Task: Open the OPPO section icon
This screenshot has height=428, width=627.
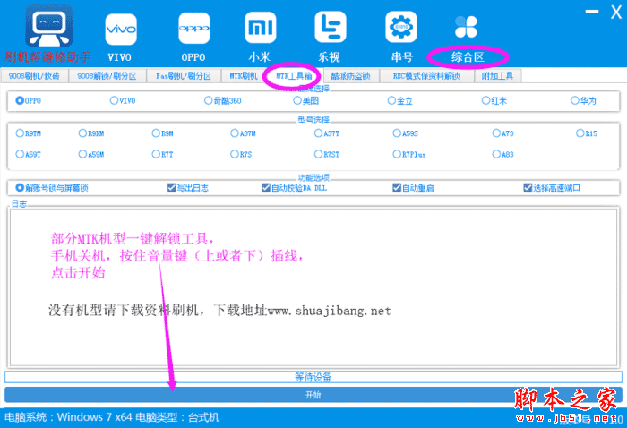Action: (x=194, y=28)
